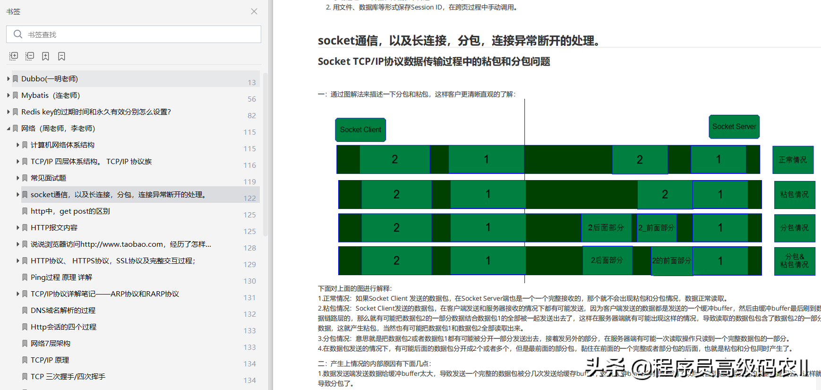This screenshot has width=821, height=390.
Task: Click the search magnifier icon in bookmark search
Action: click(18, 34)
